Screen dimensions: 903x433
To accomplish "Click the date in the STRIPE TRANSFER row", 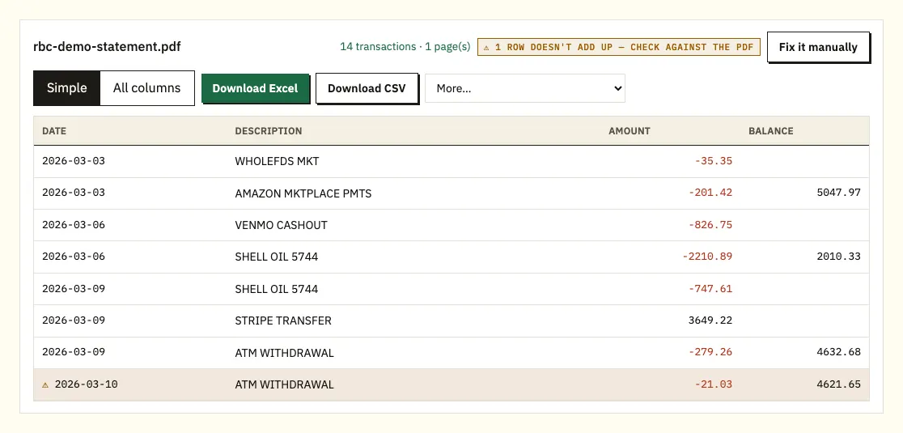I will 74,321.
